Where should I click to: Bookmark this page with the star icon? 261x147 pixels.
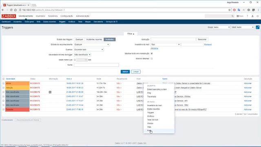pos(229,10)
